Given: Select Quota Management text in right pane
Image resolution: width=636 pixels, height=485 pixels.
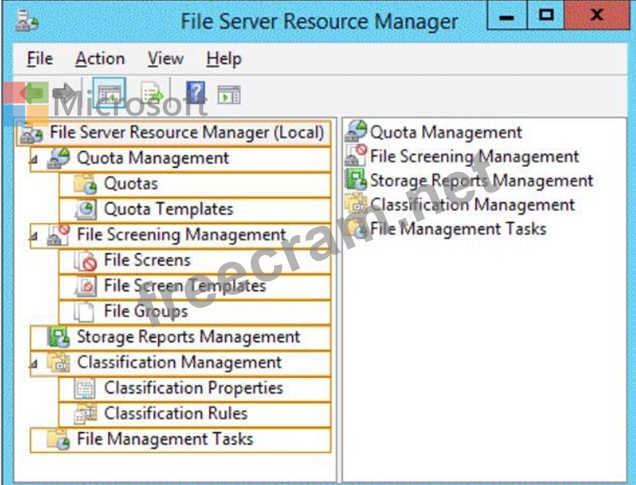Looking at the screenshot, I should point(446,133).
